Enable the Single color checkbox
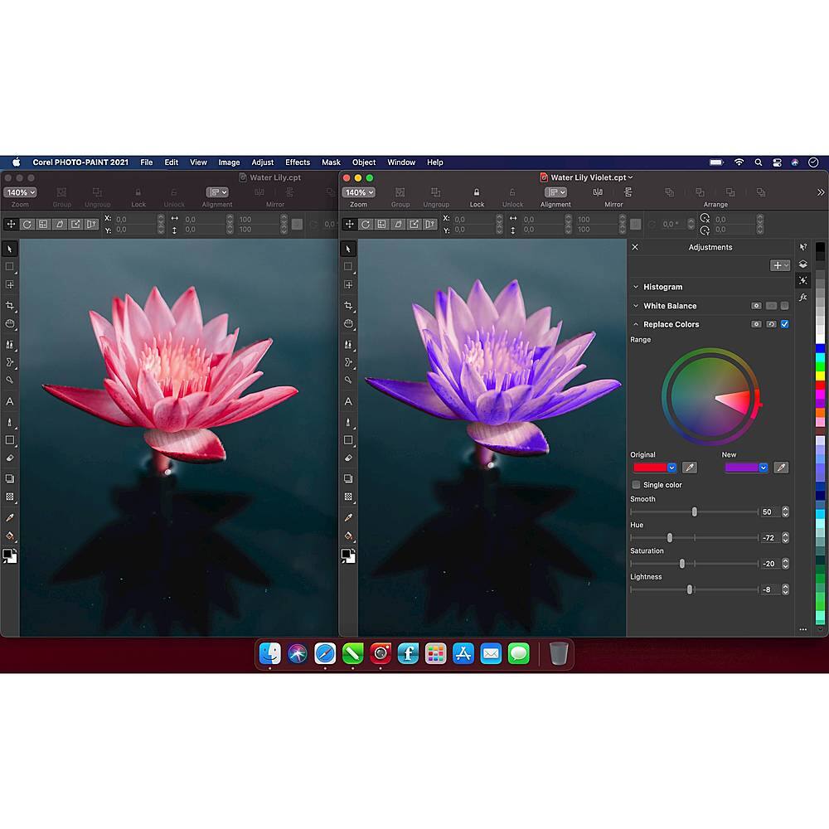Screen dimensions: 829x829 (637, 485)
